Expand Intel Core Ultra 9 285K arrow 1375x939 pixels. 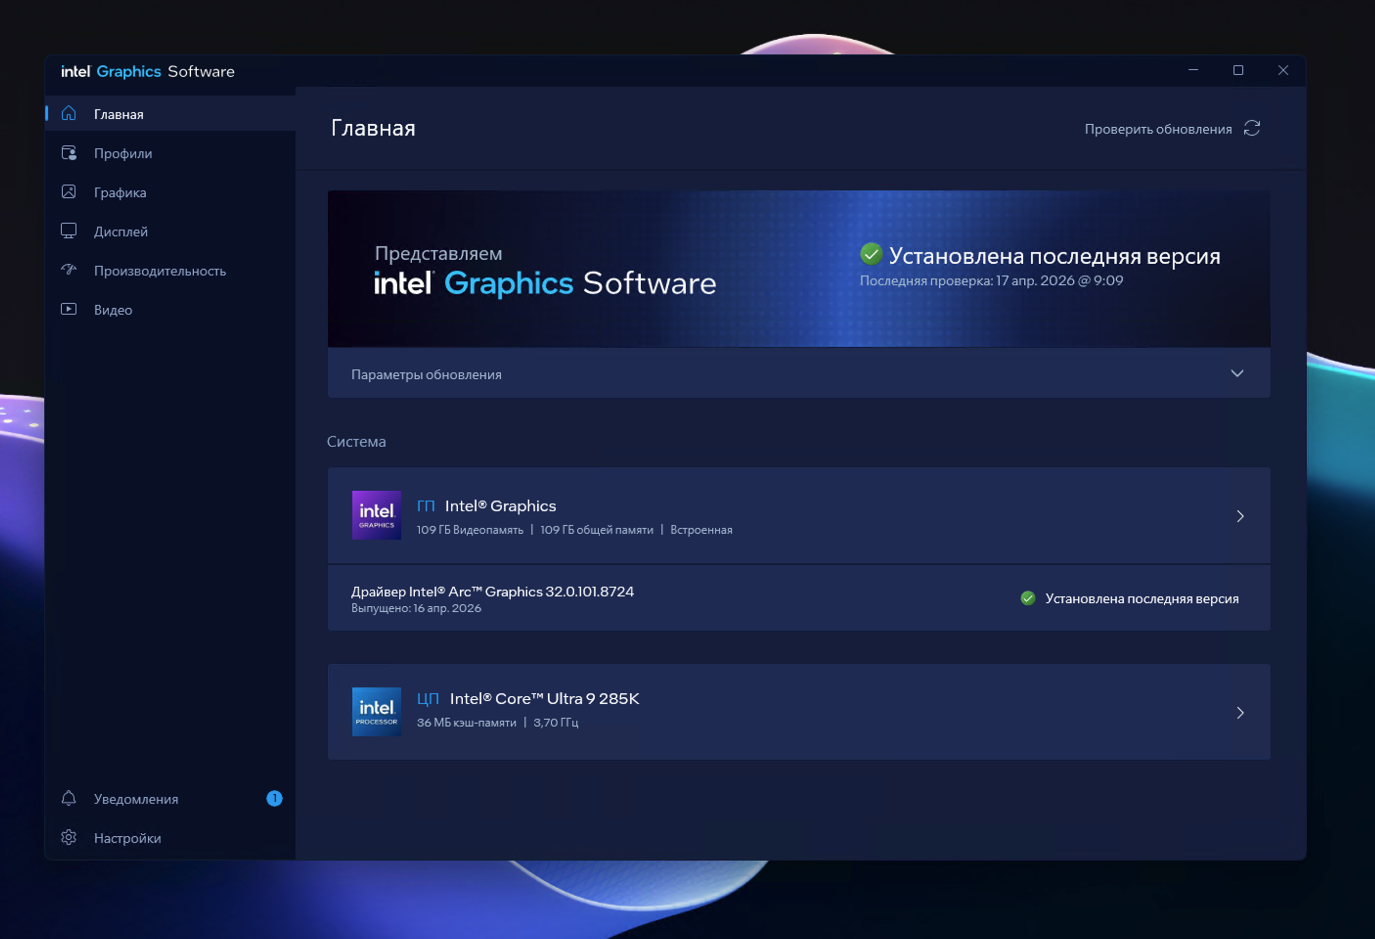point(1240,712)
